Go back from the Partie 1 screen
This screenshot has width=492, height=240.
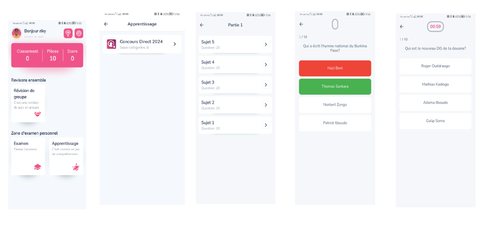click(x=202, y=25)
